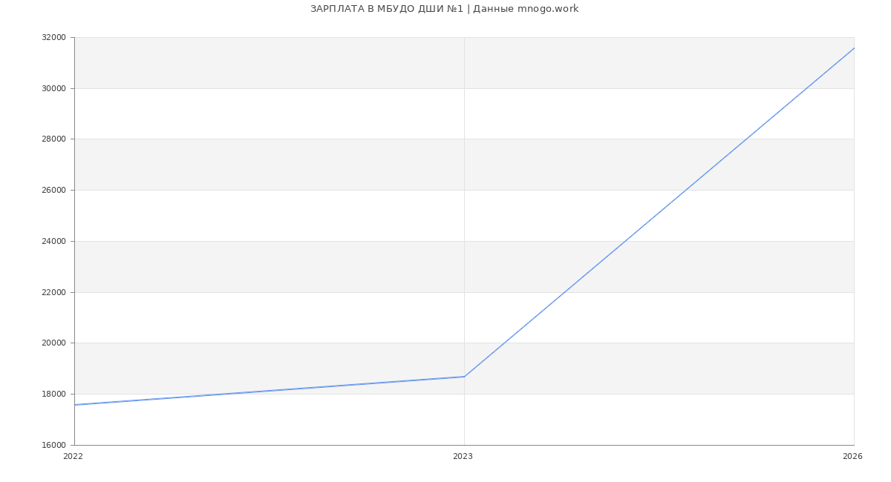Click the 28000 y-axis label
The image size is (891, 482).
click(x=53, y=139)
